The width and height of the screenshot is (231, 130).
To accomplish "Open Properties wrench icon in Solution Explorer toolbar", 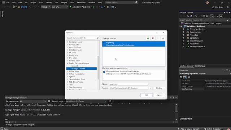I will (218, 16).
